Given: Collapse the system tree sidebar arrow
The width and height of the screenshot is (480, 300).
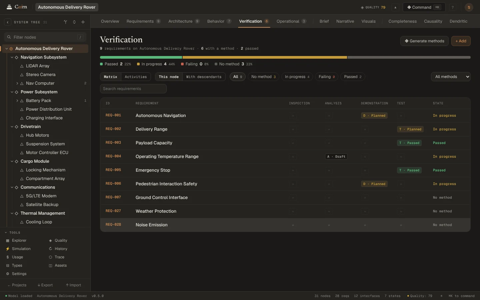Looking at the screenshot, I should (8, 22).
